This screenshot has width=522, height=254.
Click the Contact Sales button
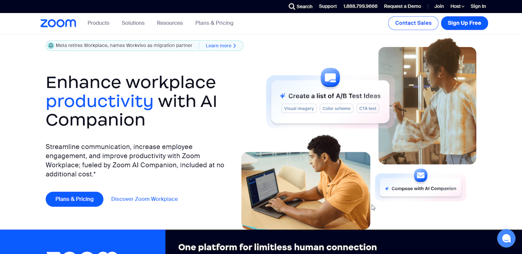point(413,23)
